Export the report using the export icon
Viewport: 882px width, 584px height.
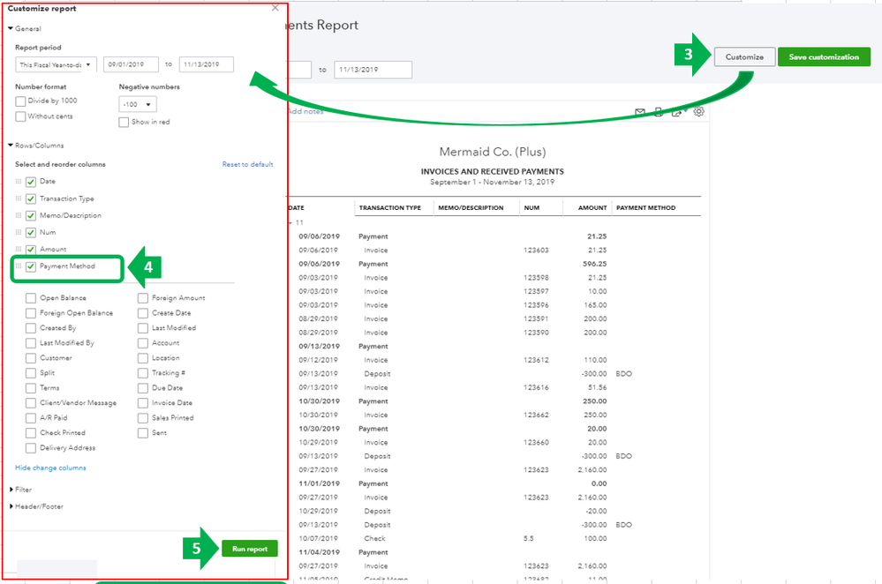676,112
